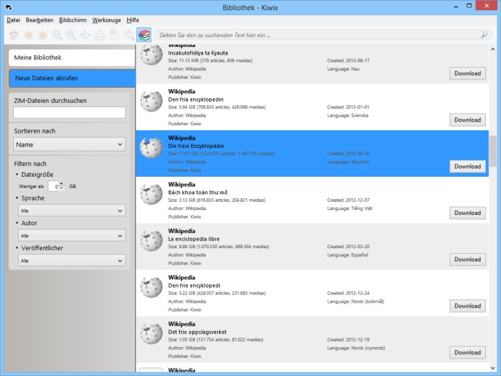Collapse the Veröffentlicher filter section
The width and height of the screenshot is (501, 376).
point(17,248)
